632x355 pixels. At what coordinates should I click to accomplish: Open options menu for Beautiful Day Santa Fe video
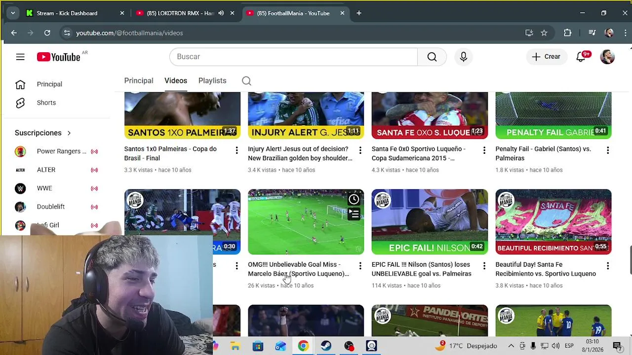click(608, 266)
